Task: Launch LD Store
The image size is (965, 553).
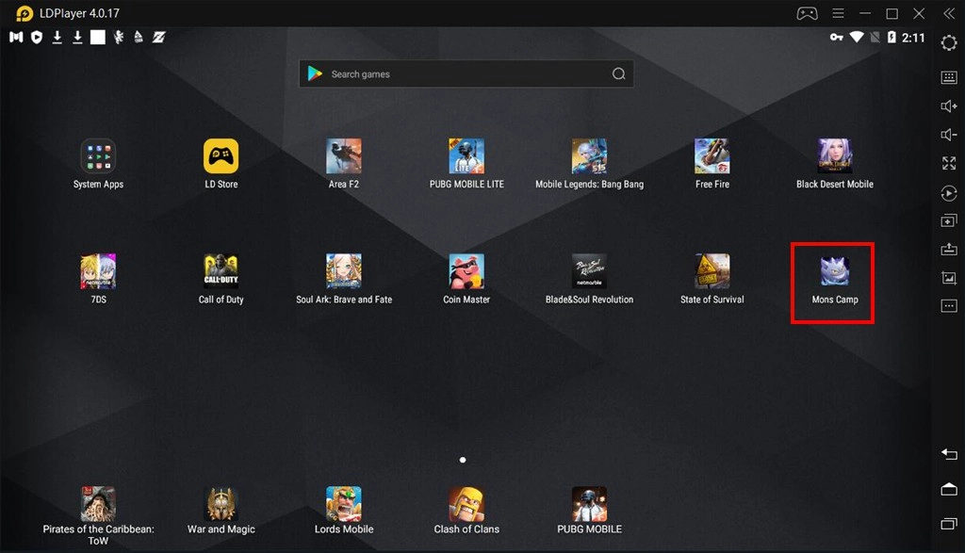Action: point(221,156)
